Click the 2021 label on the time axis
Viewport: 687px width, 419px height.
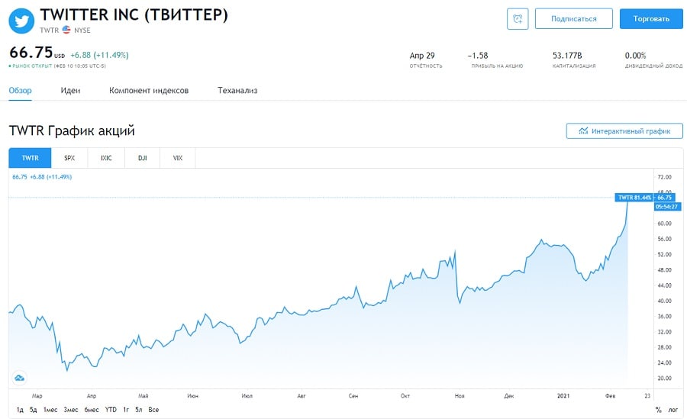click(563, 396)
